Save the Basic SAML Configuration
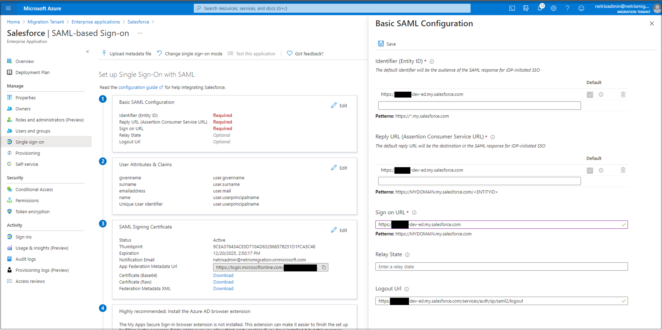Viewport: 662px width, 330px height. (x=387, y=44)
